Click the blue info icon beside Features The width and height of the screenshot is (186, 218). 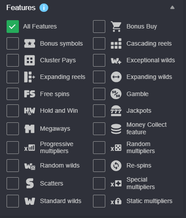pyautogui.click(x=44, y=7)
